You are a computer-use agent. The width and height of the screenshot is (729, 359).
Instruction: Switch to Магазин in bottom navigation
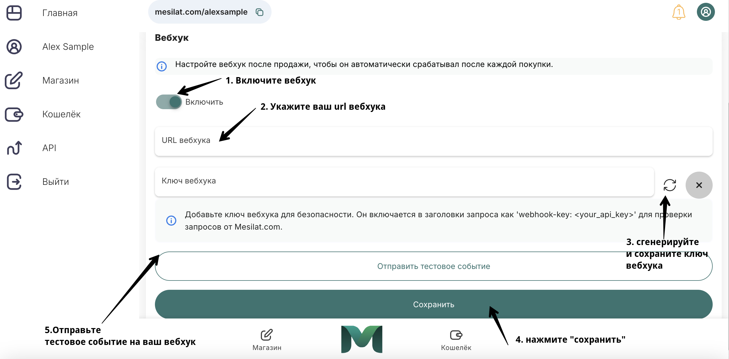[266, 339]
